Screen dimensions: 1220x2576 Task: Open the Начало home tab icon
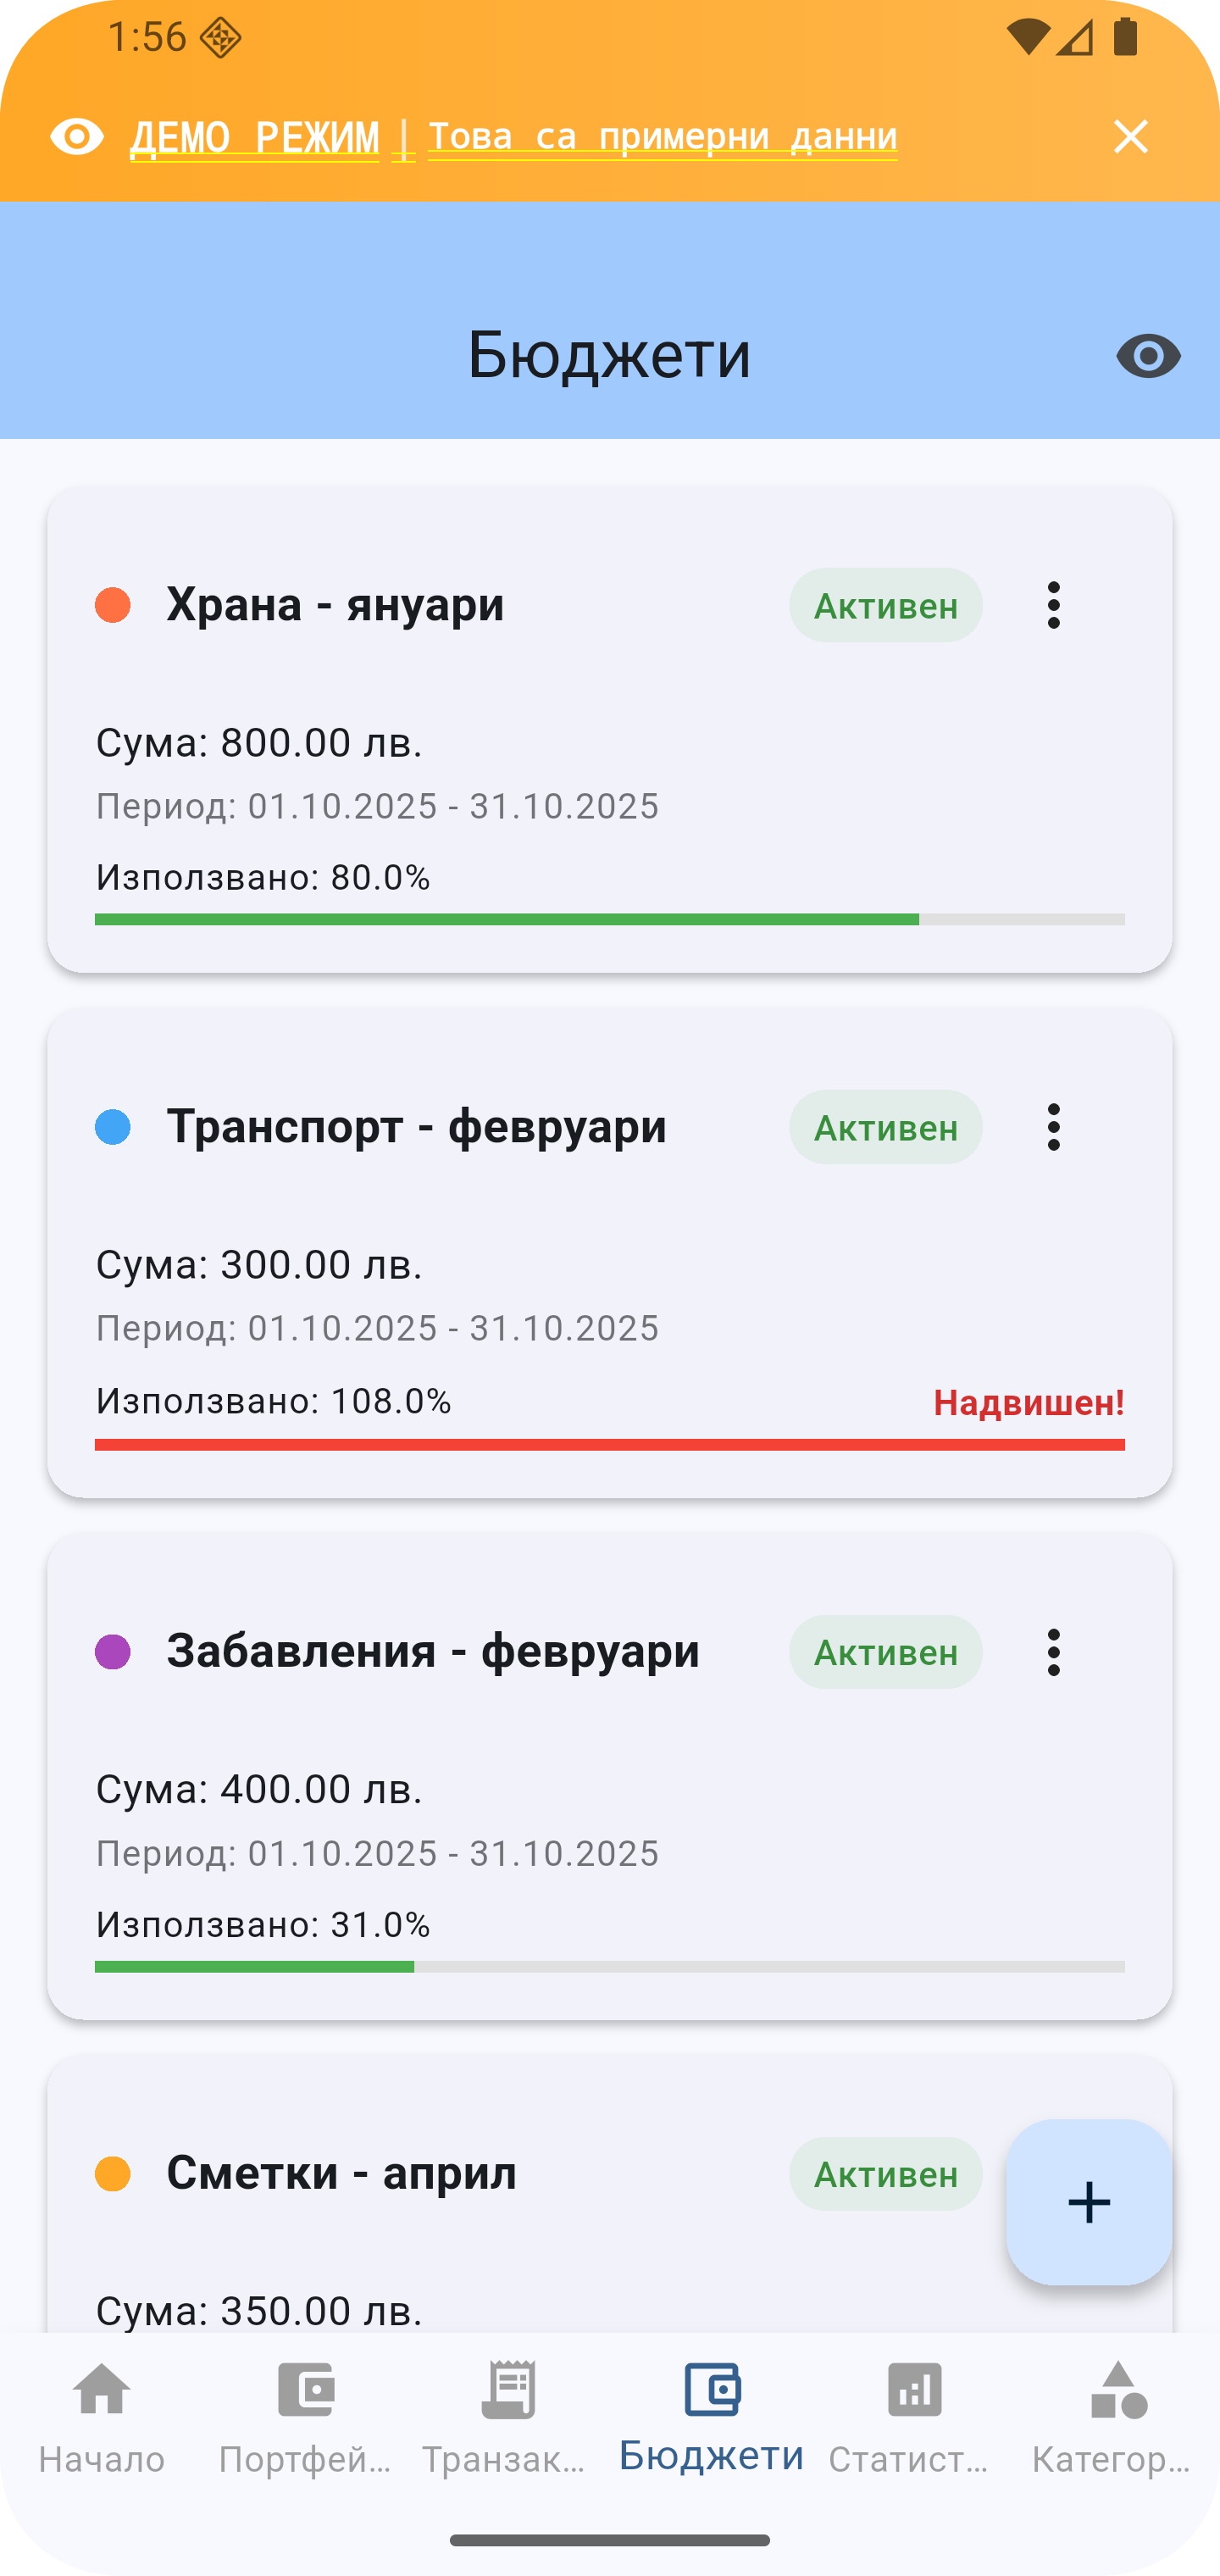point(101,2390)
